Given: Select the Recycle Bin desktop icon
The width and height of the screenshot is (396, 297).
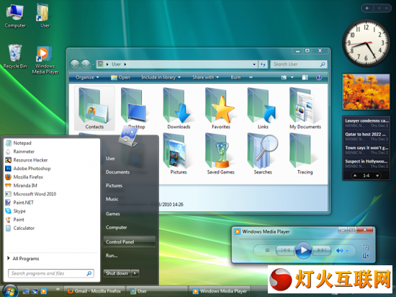Looking at the screenshot, I should pos(15,56).
